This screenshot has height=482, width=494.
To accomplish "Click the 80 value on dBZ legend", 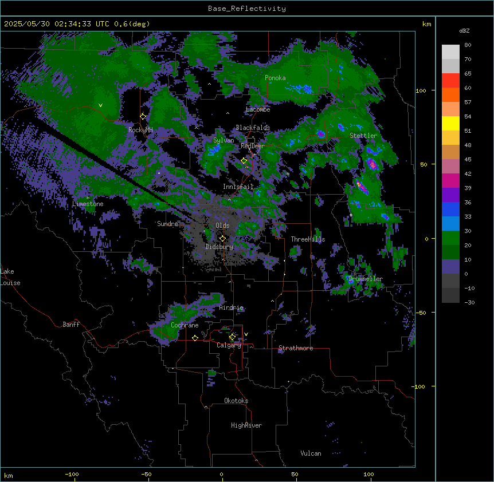I will click(x=468, y=45).
